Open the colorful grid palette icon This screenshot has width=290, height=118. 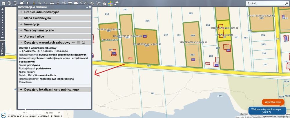tap(110, 3)
